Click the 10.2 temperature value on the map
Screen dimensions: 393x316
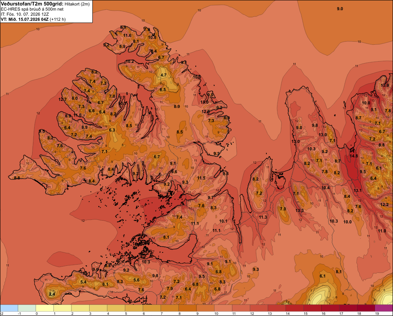[x=130, y=62]
